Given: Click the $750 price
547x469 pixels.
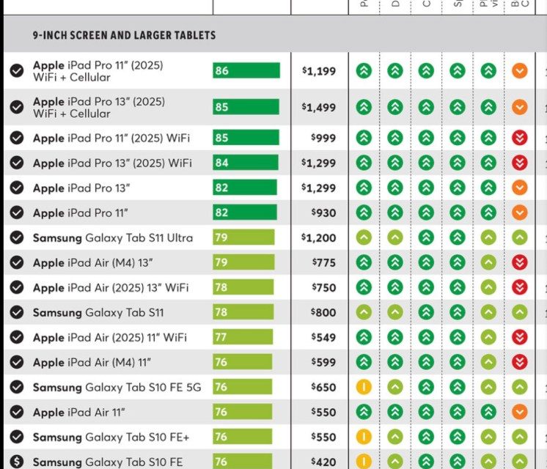Looking at the screenshot, I should coord(324,288).
